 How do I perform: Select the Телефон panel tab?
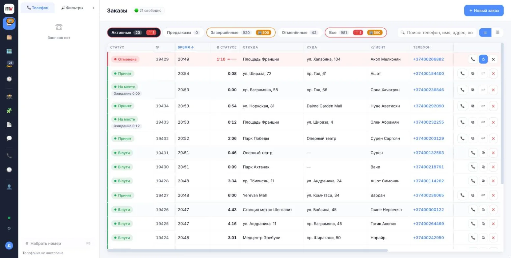click(38, 8)
